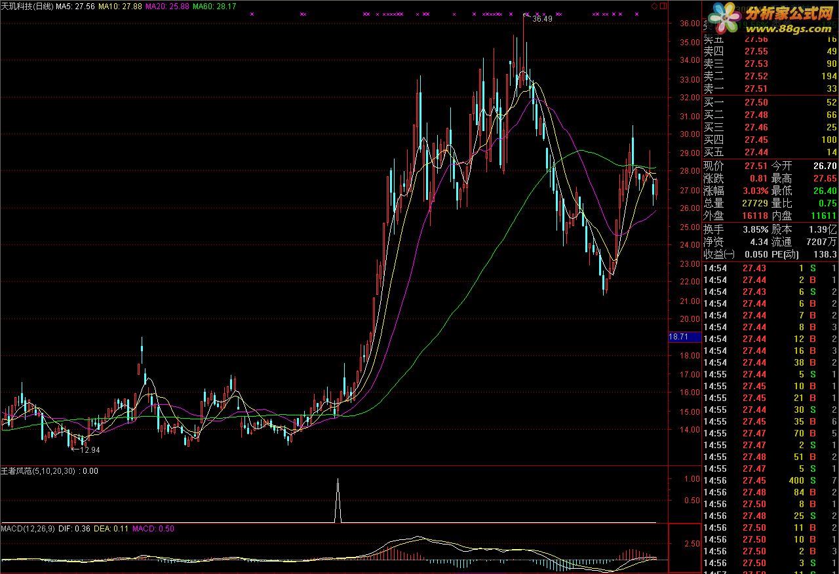
Task: Select the 14:56 tick with 84 B volume
Action: click(x=770, y=493)
